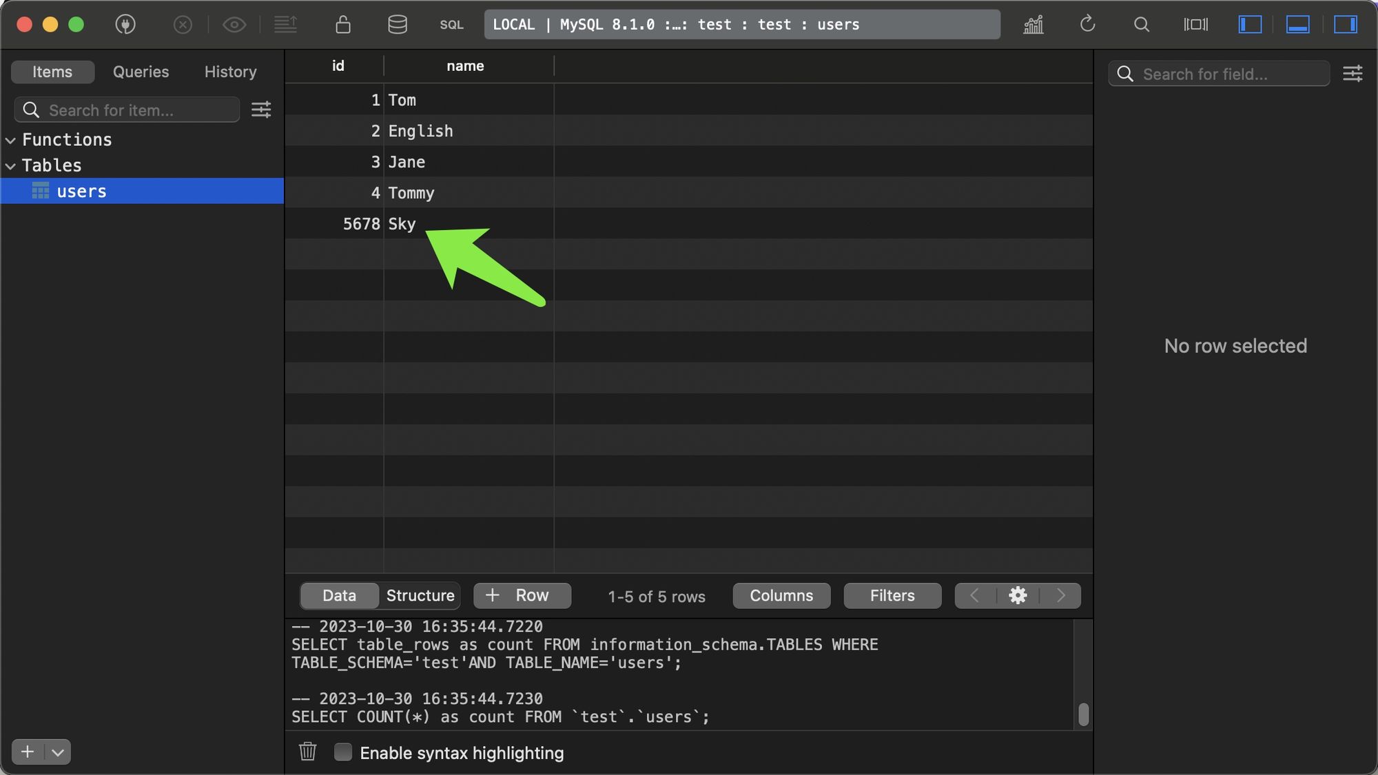Switch to the Structure view tab
This screenshot has width=1378, height=775.
click(420, 595)
